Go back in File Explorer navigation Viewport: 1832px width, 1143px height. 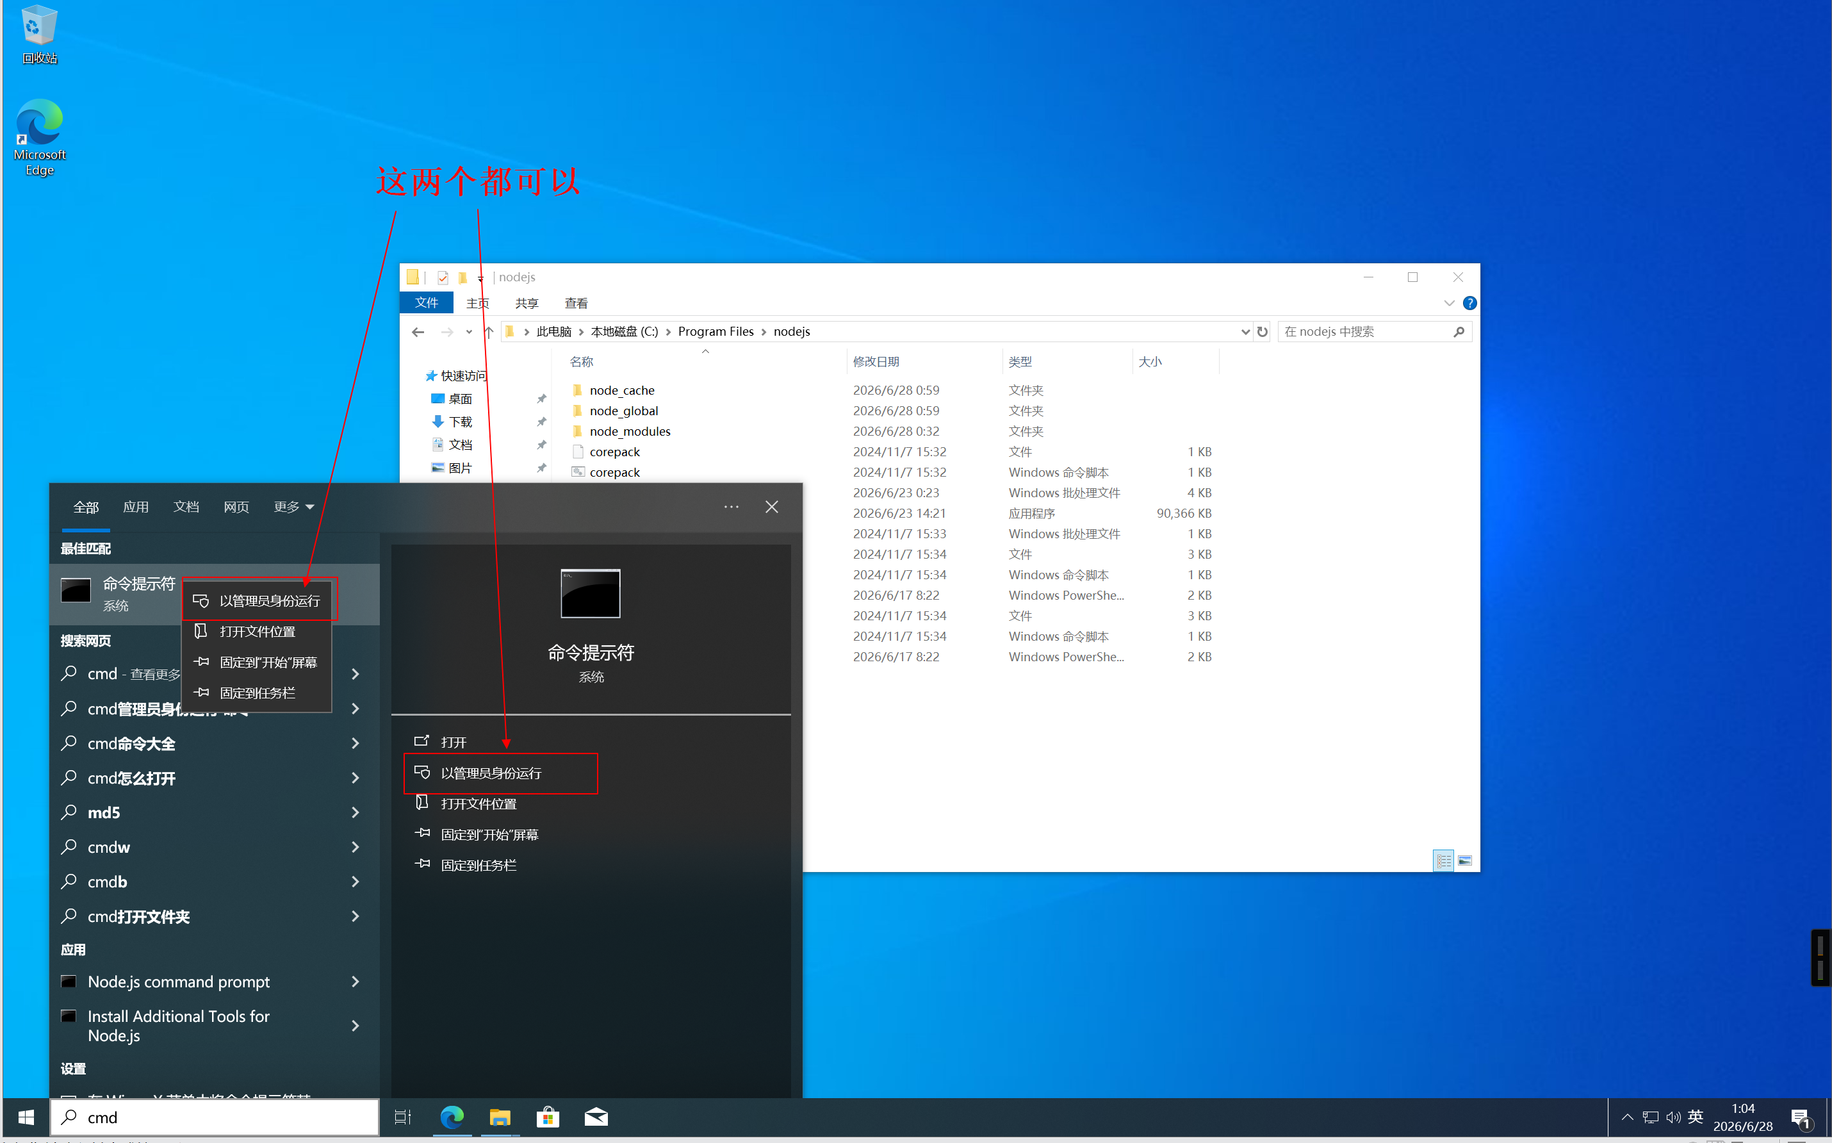[418, 332]
